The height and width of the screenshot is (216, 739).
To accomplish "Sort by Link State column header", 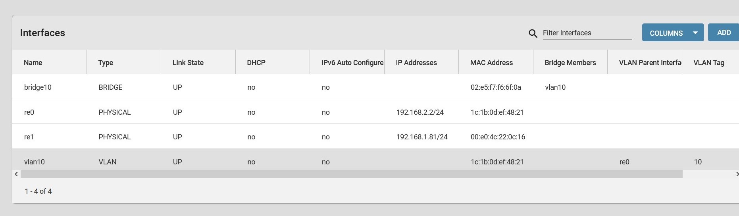I will pos(188,62).
